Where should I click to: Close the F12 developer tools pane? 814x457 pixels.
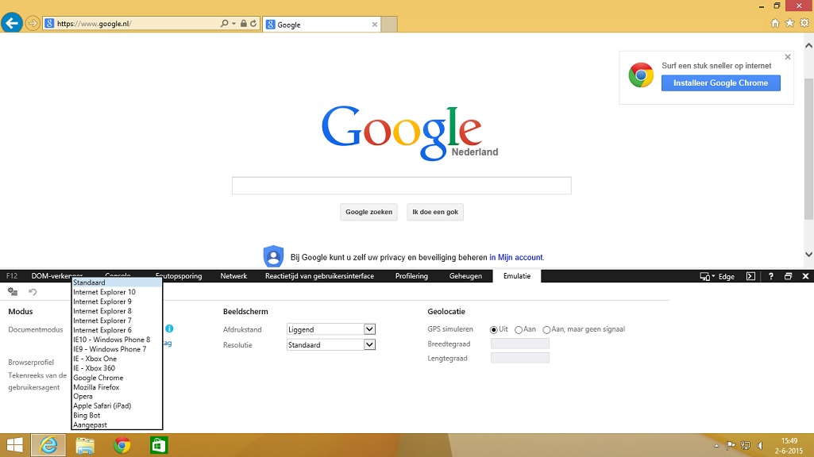805,276
